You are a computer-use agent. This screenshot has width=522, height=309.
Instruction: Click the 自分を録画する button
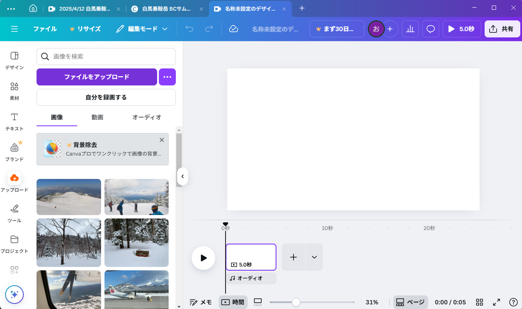coord(106,97)
